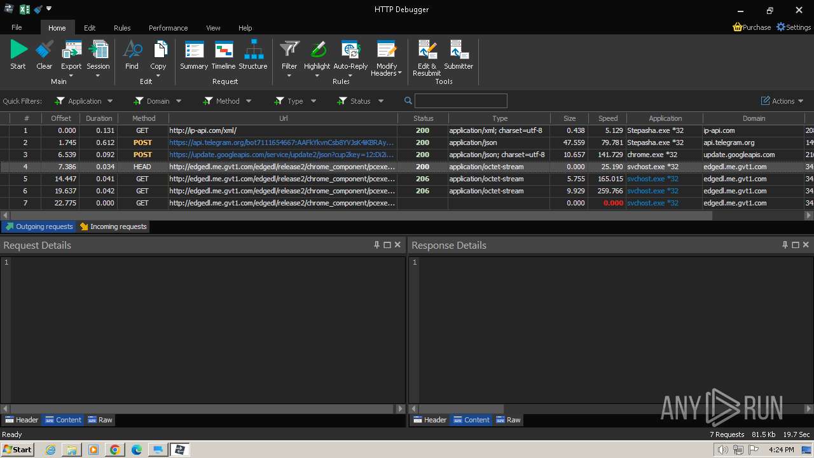Click the broom icon in title bar
Image resolution: width=814 pixels, height=458 pixels.
click(x=38, y=10)
